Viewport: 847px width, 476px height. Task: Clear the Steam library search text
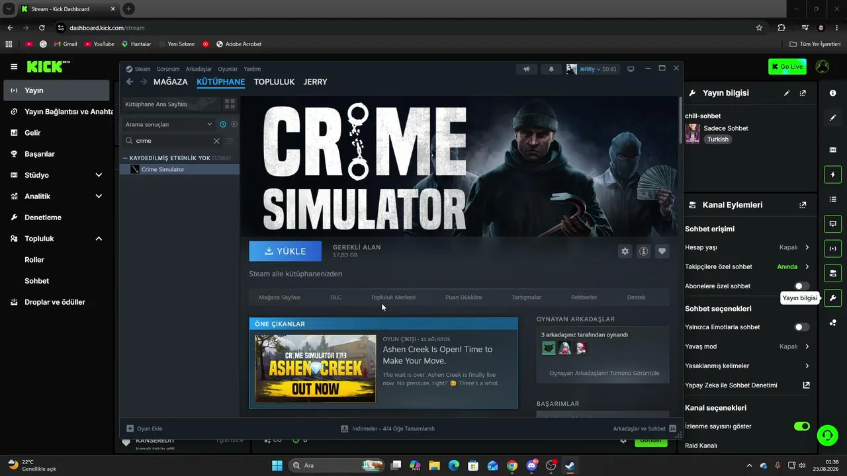click(x=216, y=141)
